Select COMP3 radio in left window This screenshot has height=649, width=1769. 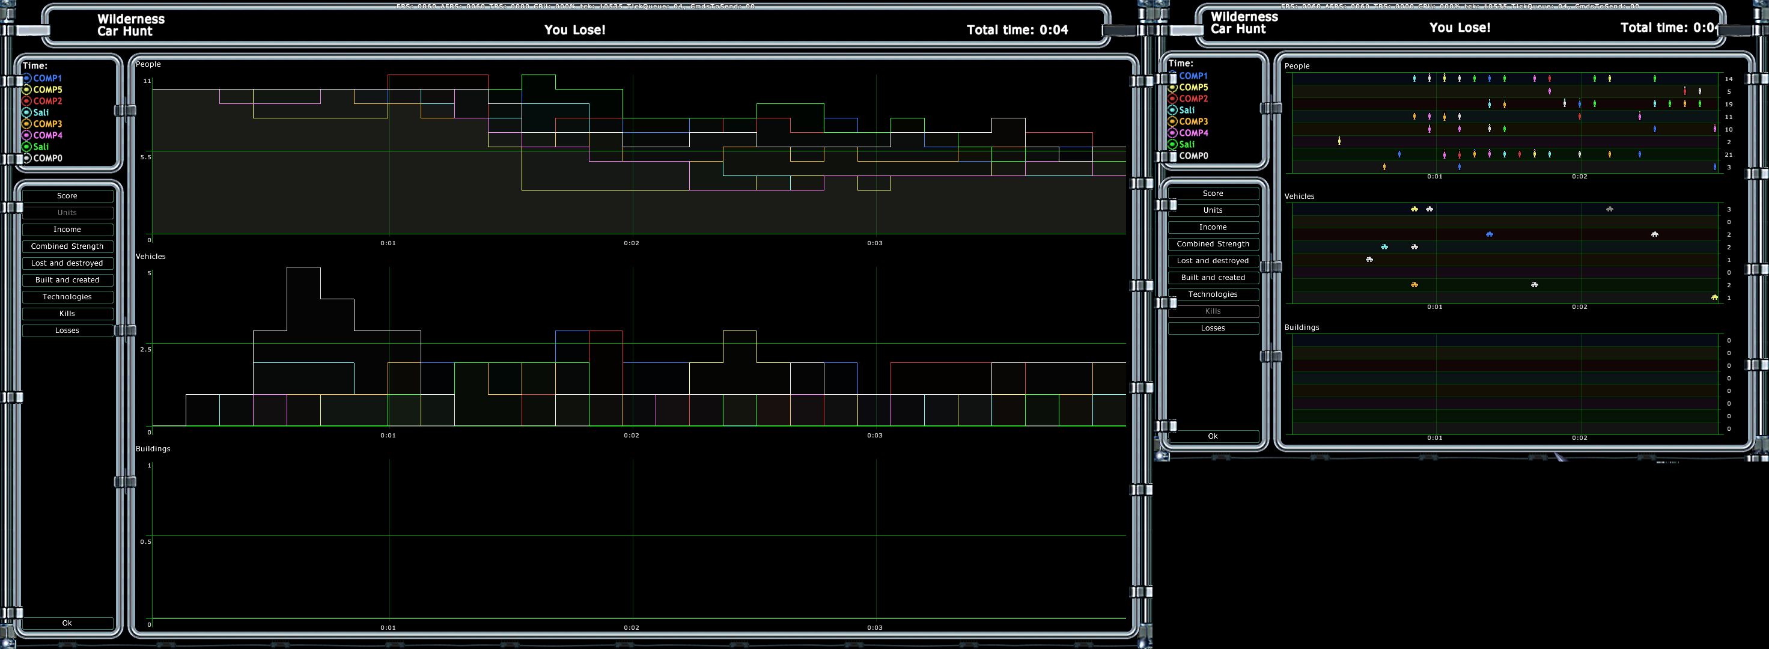(x=27, y=124)
